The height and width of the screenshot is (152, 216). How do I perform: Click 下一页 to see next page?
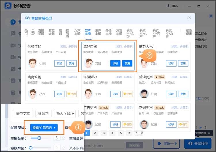tap(139, 133)
